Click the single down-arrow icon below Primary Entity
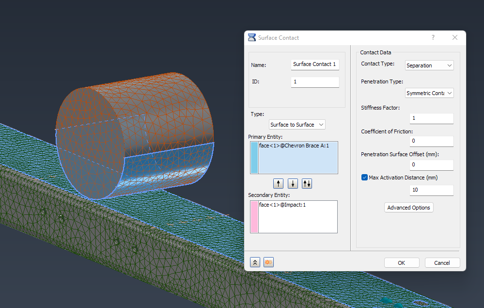 (x=293, y=183)
